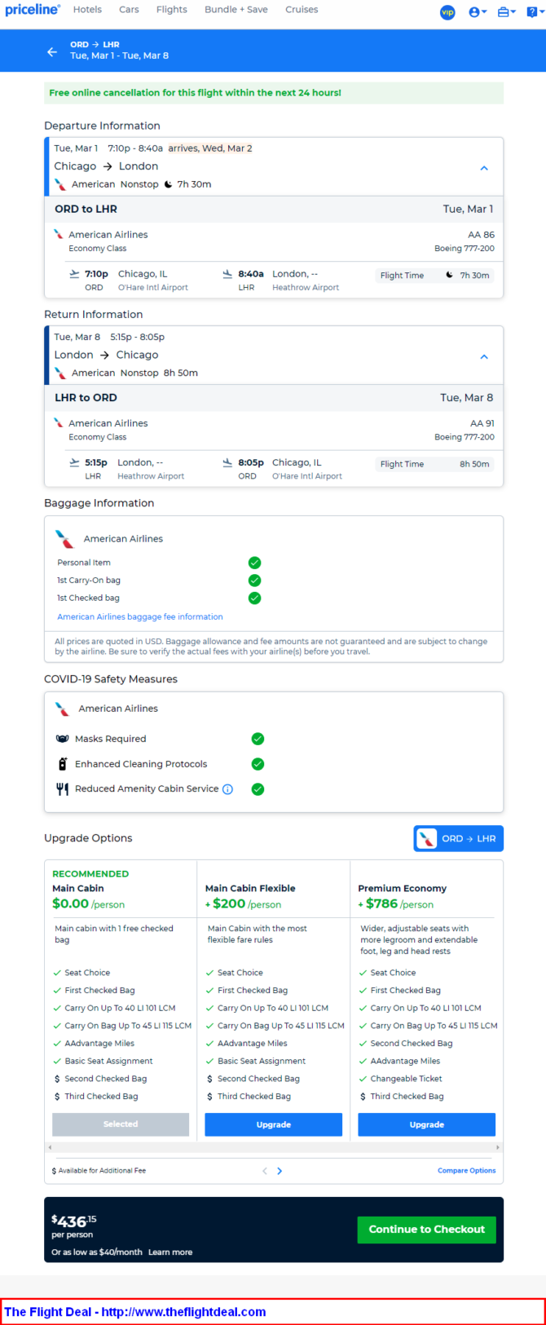This screenshot has height=1325, width=546.
Task: Click Personal Item green checkmark
Action: (x=255, y=563)
